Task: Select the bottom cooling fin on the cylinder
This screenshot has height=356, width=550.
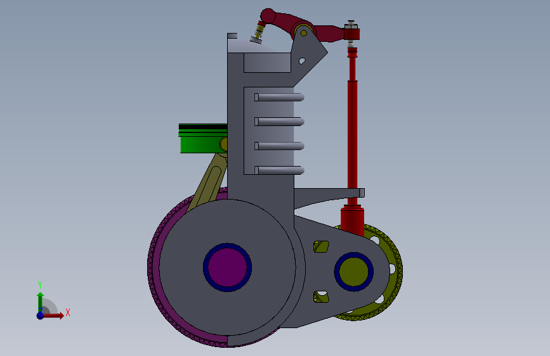Action: [279, 170]
